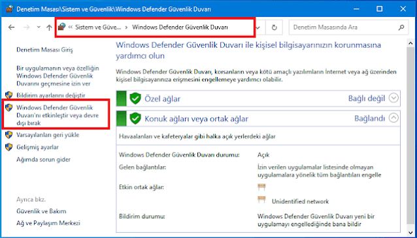
Task: Click shield icon beside 'Bildirim ayarlarını değiştir'
Action: coord(9,95)
